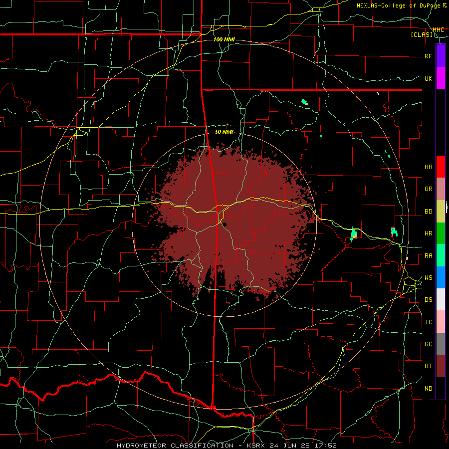Click the GR pink legend swatch
Screen dimensions: 449x449
(x=441, y=189)
